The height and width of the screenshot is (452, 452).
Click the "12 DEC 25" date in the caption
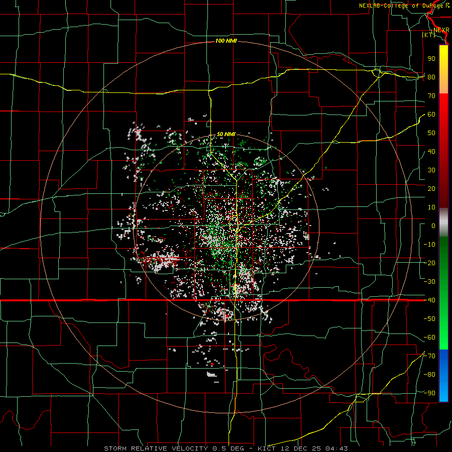click(x=301, y=448)
